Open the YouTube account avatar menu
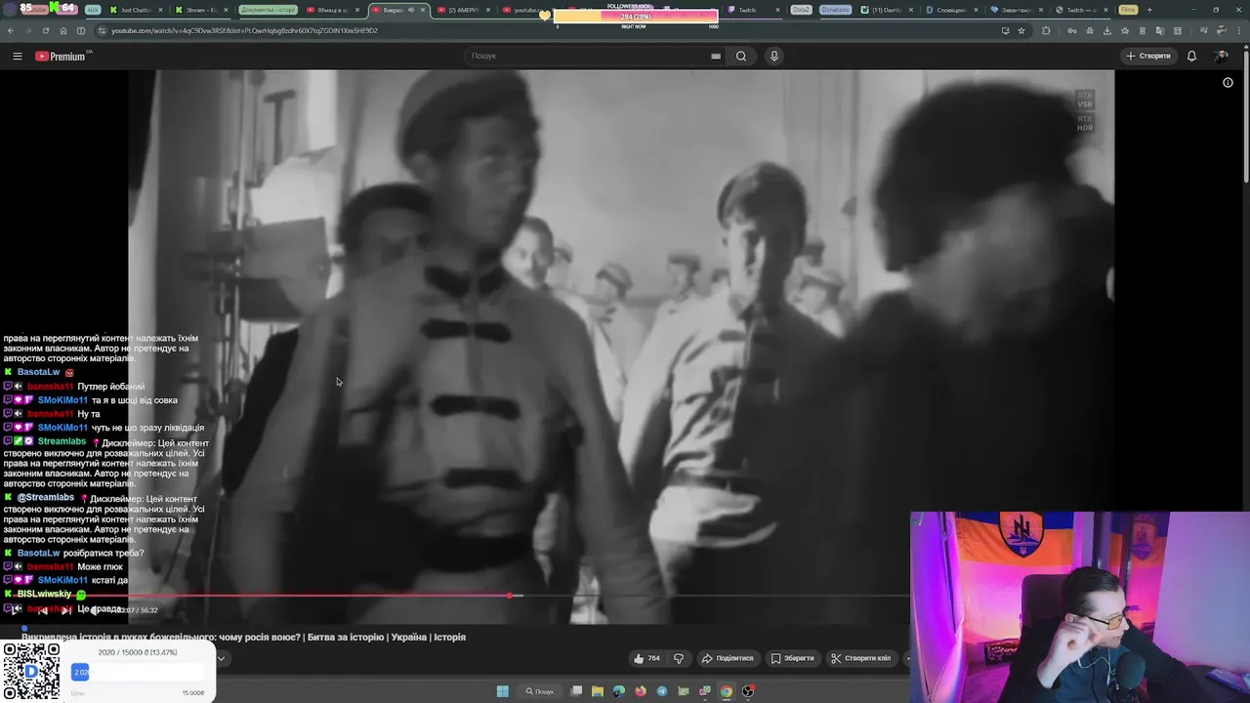The width and height of the screenshot is (1250, 703). 1222,56
